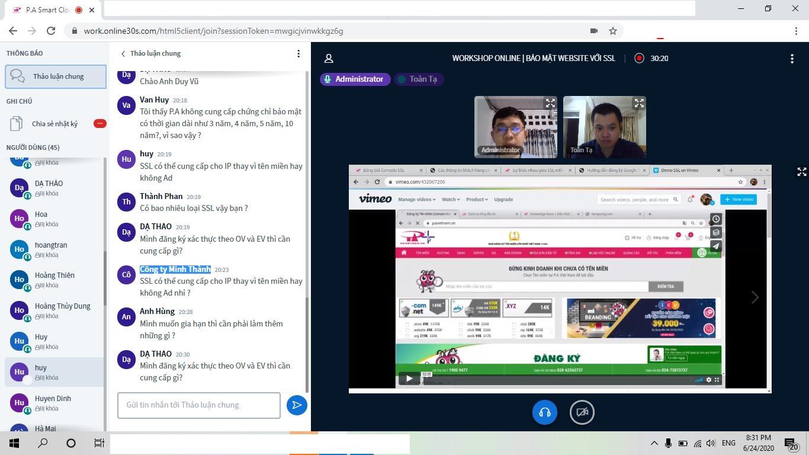The width and height of the screenshot is (809, 455).
Task: Open Cortana circle icon
Action: 71,443
